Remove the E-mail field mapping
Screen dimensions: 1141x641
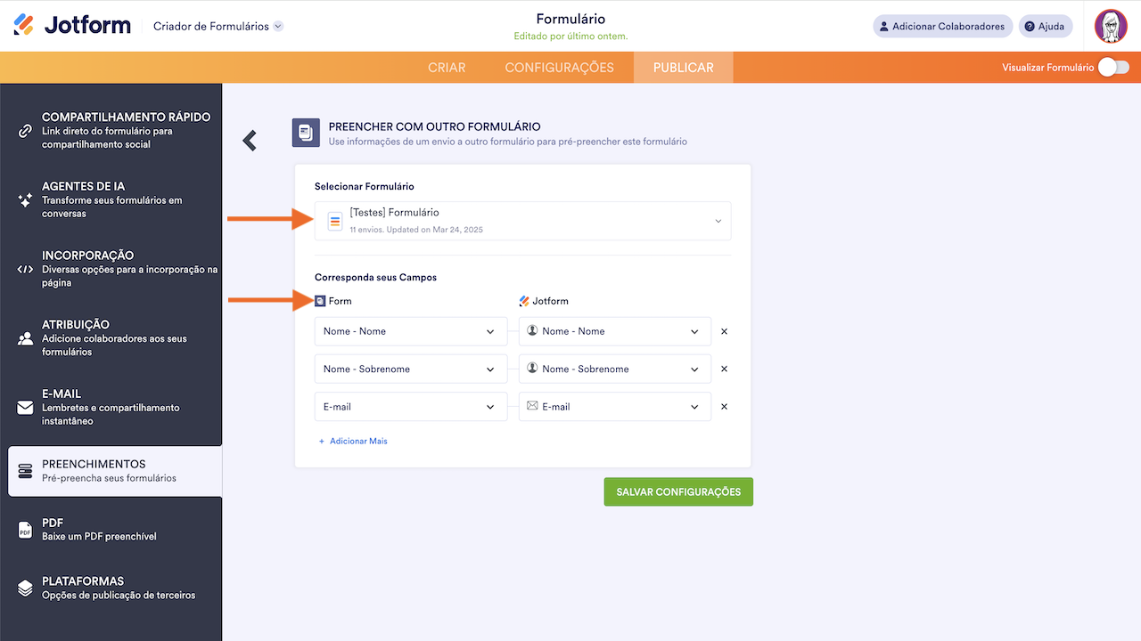tap(724, 406)
